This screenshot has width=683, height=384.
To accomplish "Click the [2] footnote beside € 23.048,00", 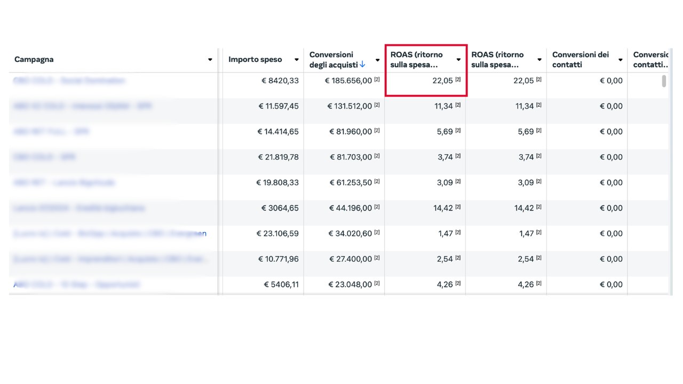I will click(377, 284).
